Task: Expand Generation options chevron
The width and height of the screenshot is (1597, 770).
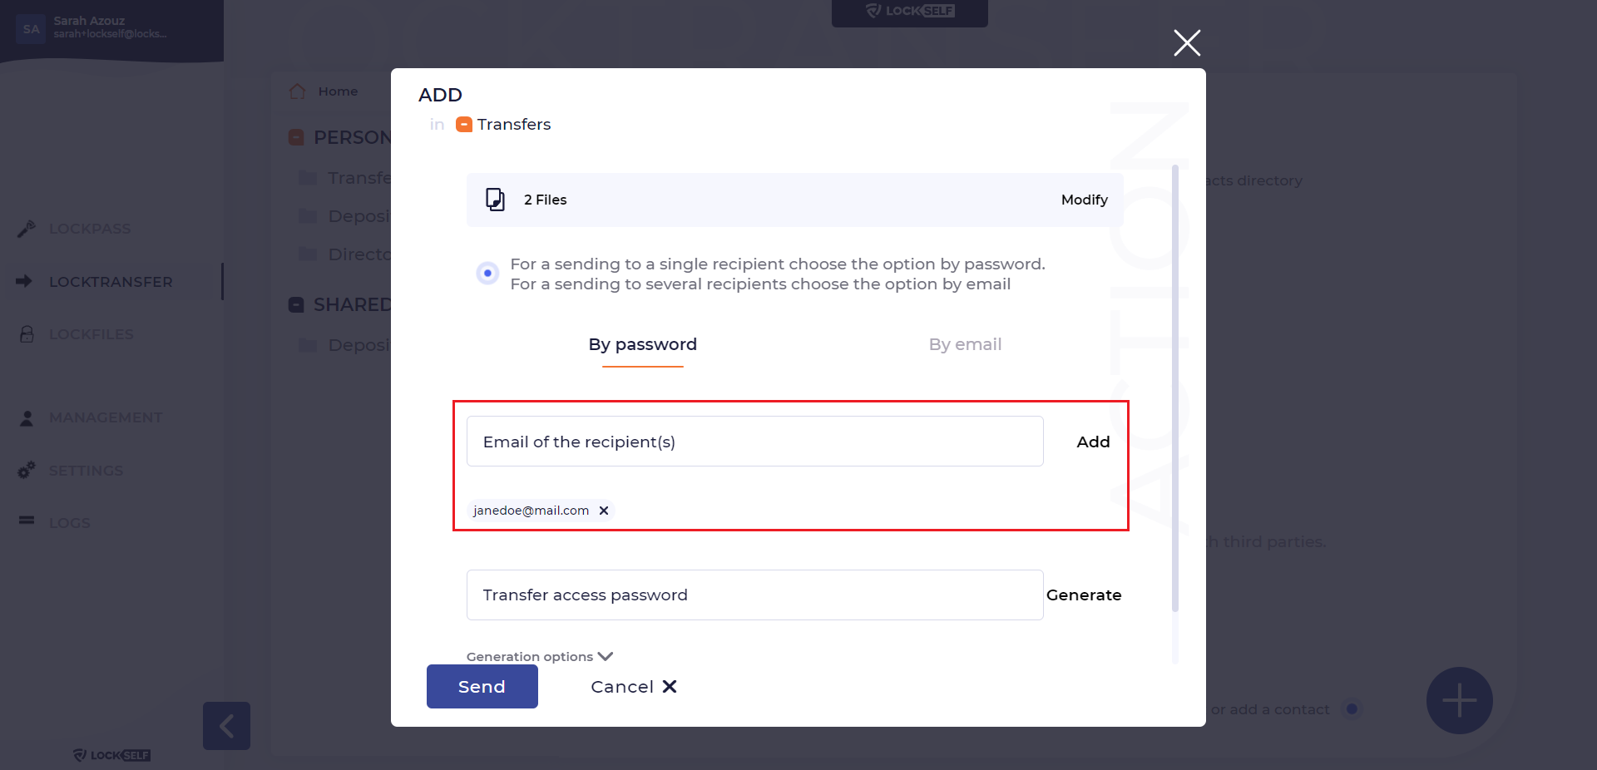Action: [606, 656]
